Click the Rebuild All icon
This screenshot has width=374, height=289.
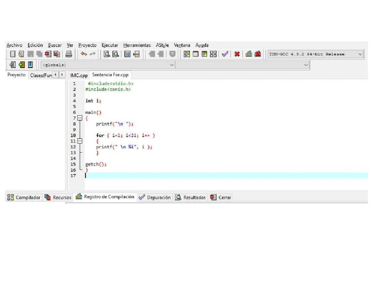coord(213,54)
